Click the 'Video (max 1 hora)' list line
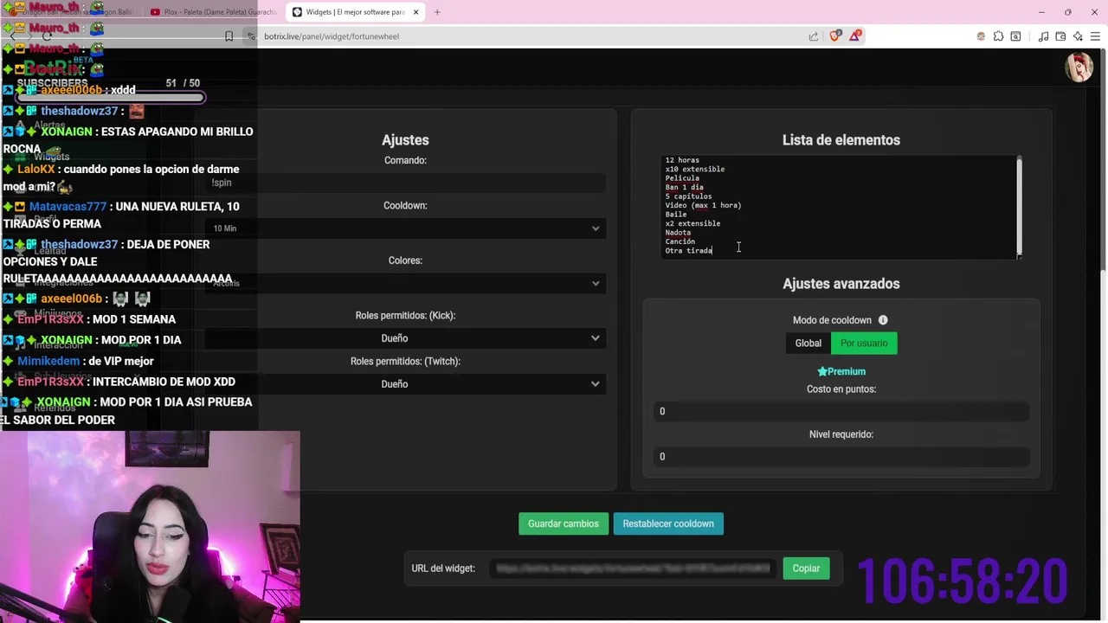1108x623 pixels. click(x=703, y=205)
